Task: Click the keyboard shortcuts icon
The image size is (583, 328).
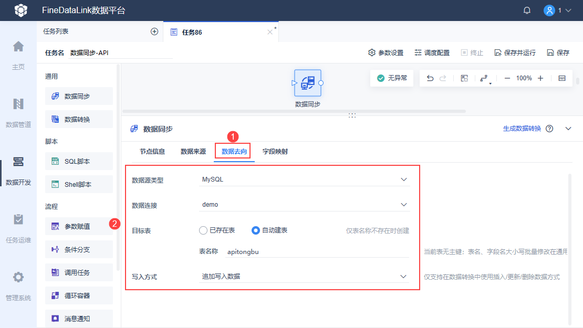Action: [x=562, y=78]
